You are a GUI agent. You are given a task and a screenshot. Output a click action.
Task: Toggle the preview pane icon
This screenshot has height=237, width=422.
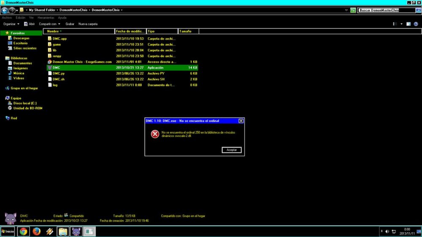click(x=408, y=24)
